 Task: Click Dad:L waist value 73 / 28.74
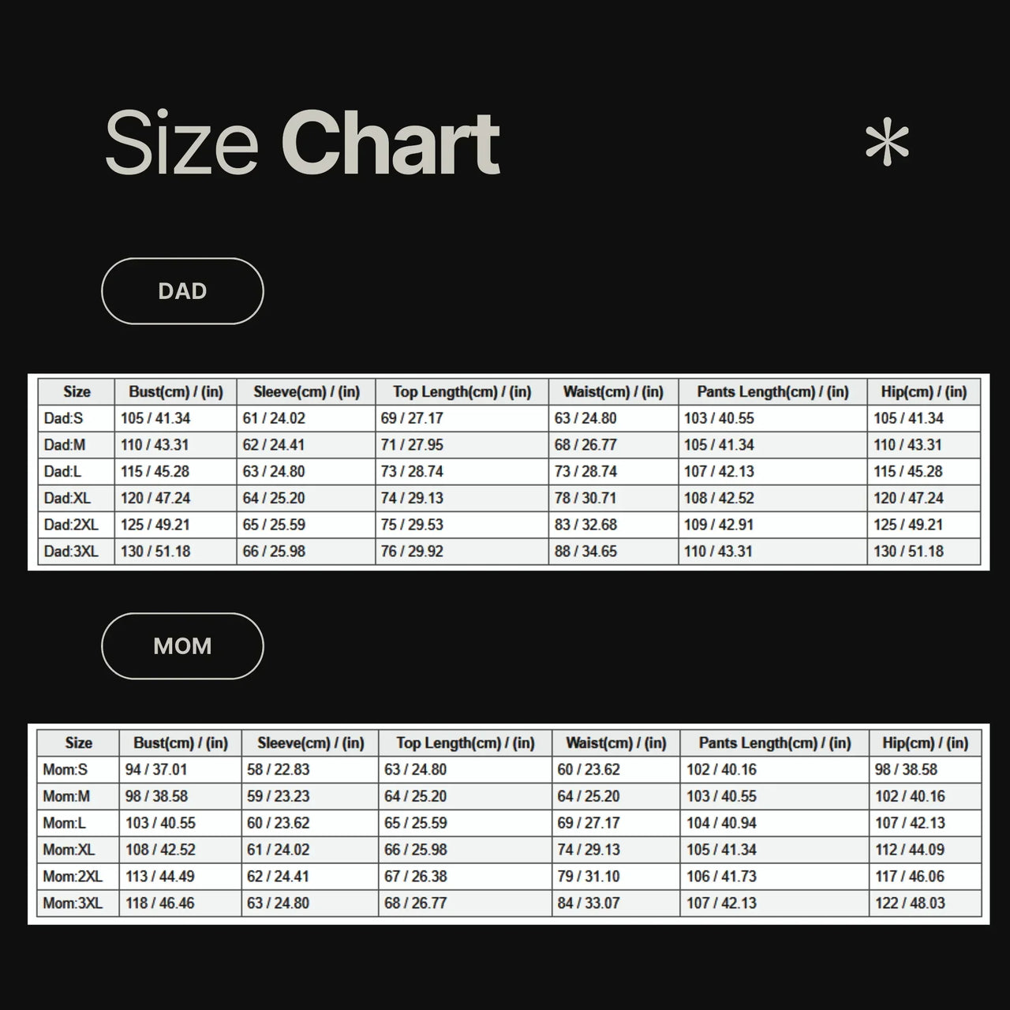click(585, 472)
